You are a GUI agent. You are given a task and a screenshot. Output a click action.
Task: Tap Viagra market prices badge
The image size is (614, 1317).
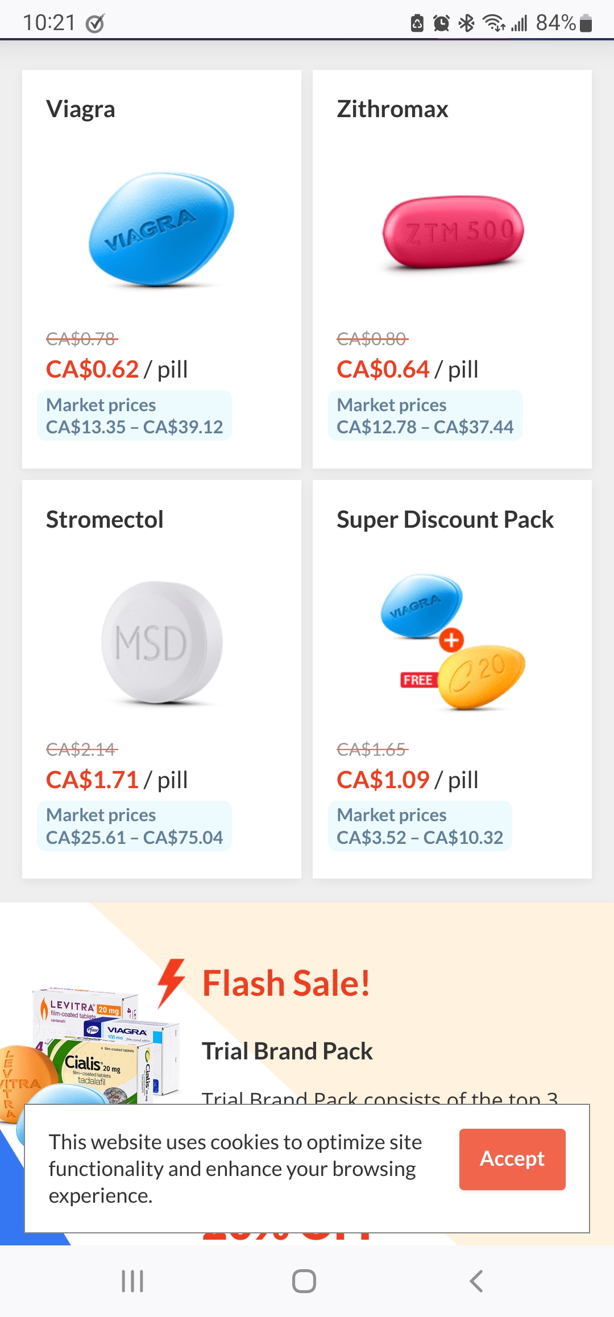pos(134,416)
